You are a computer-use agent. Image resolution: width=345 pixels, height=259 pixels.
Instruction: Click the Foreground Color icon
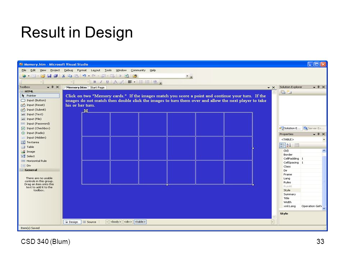coord(115,82)
